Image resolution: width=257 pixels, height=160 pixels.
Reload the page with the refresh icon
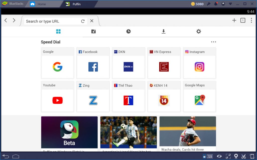[83, 21]
